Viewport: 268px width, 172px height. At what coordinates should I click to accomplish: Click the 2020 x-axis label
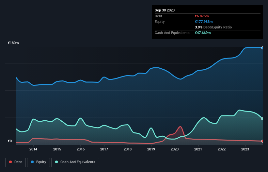click(175, 149)
